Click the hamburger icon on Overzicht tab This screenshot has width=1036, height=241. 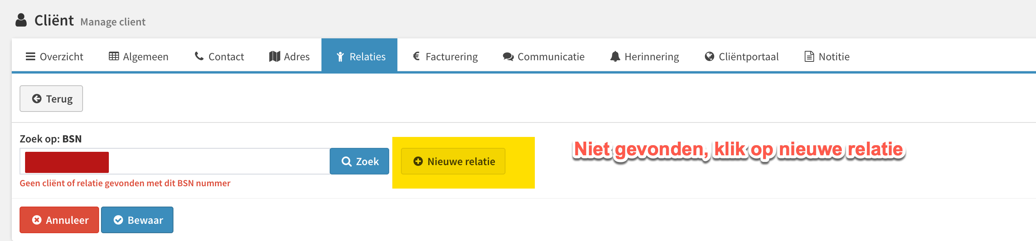point(31,56)
